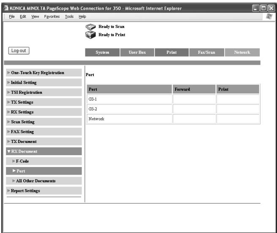
Task: Click the Forward cell for G3-1
Action: point(194,99)
